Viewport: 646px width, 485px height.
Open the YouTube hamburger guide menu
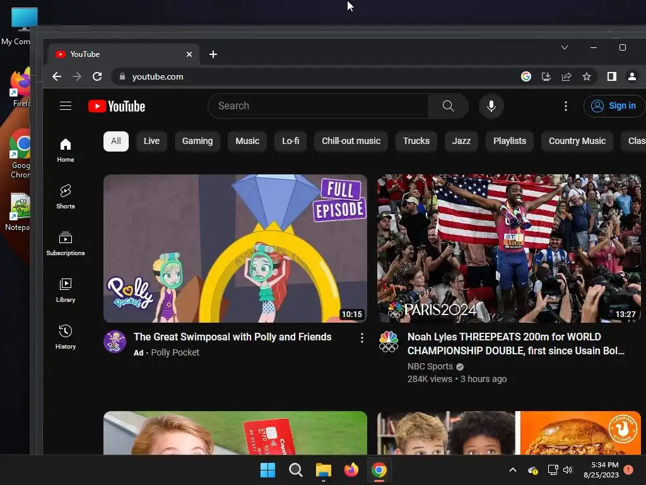tap(66, 106)
